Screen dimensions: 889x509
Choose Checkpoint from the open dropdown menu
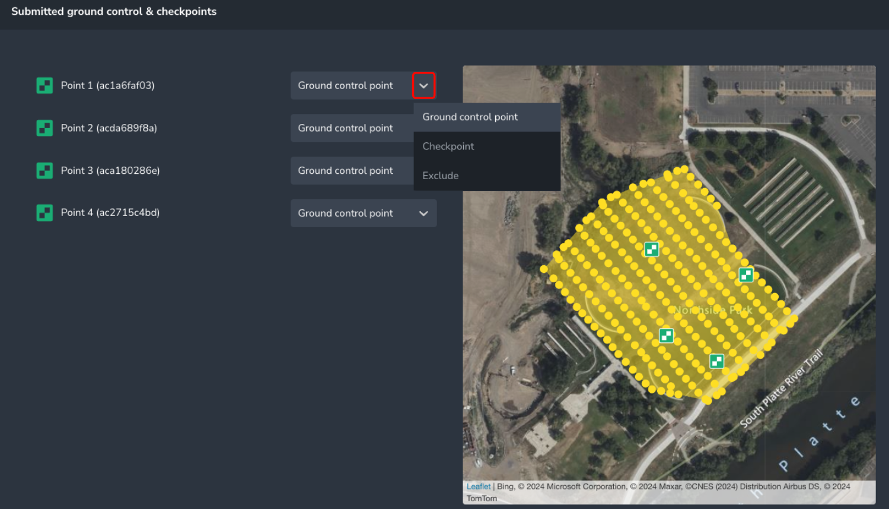448,146
